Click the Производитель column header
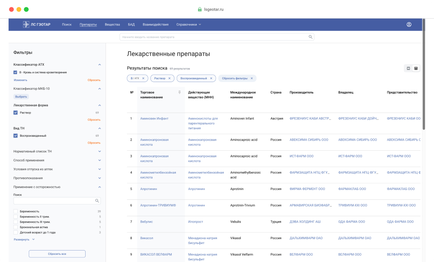 301,93
